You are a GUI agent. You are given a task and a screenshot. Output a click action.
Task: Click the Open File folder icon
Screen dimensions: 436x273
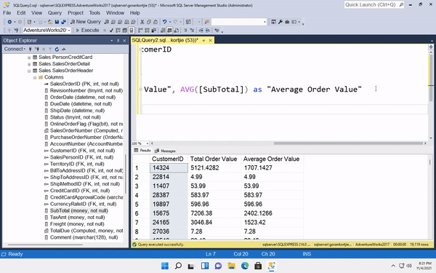50,22
